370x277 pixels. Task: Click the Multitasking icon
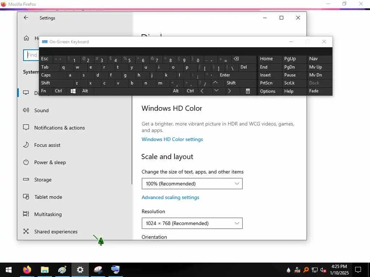point(26,214)
